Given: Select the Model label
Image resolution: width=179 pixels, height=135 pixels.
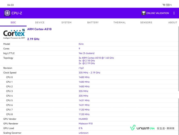Looking at the screenshot, I should (7, 44).
